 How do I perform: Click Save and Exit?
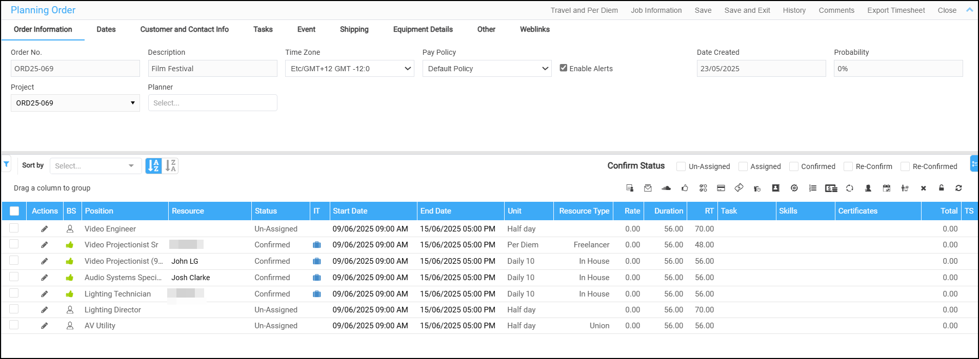click(747, 10)
